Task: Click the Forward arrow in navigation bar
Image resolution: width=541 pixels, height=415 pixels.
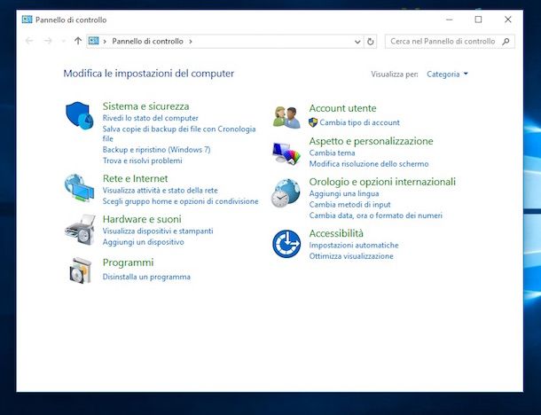Action: point(48,41)
